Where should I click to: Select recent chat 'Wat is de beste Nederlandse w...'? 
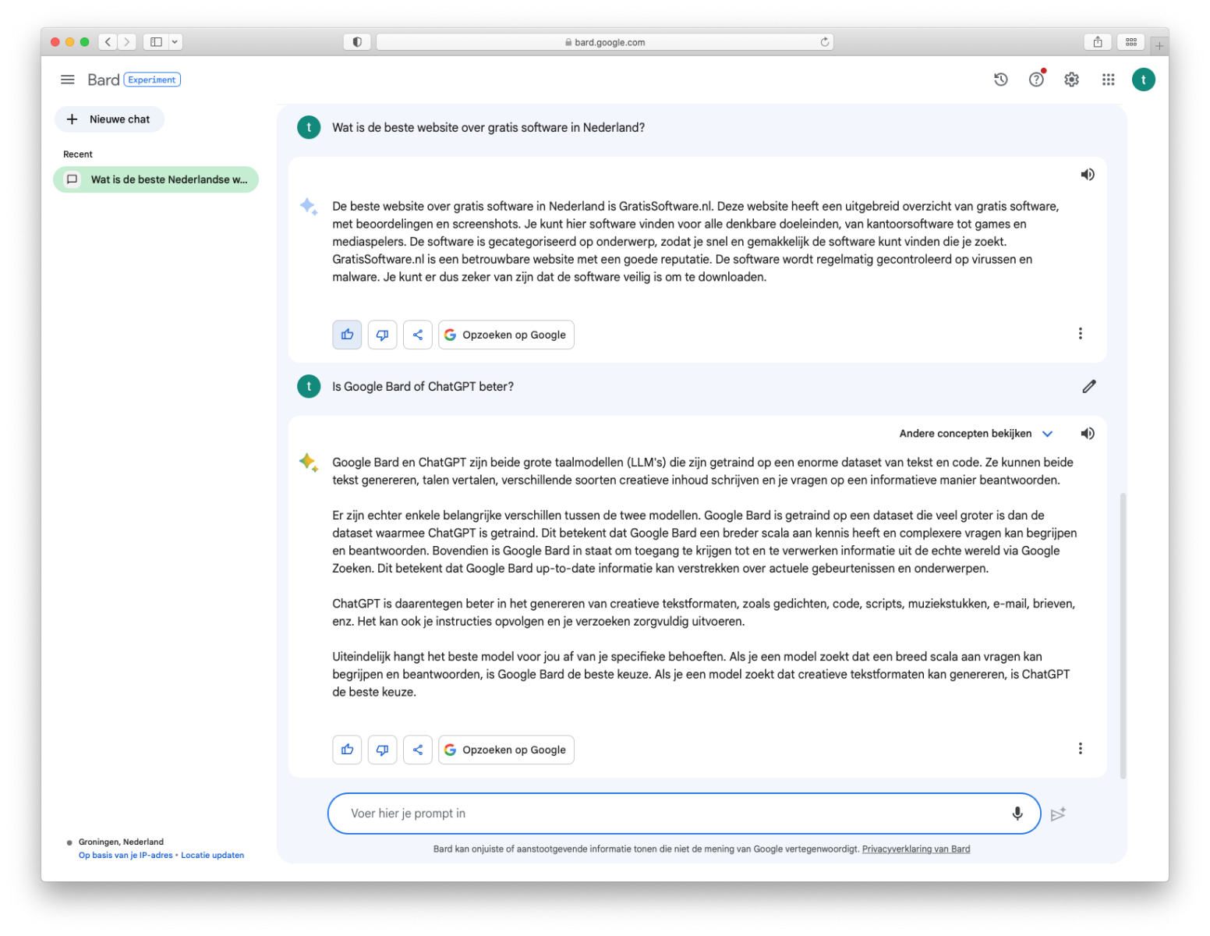(156, 179)
